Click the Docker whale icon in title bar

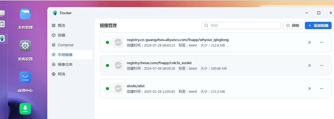coord(55,13)
